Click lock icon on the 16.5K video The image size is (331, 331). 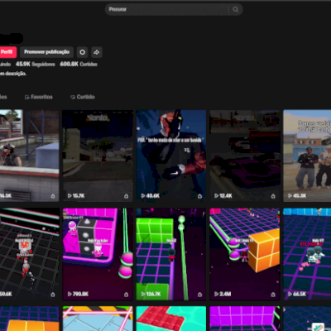pos(53,196)
